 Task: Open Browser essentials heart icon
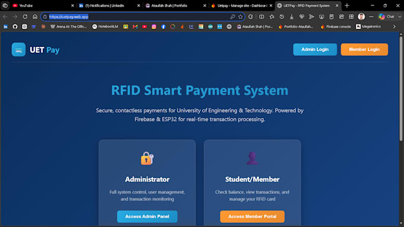301,17
